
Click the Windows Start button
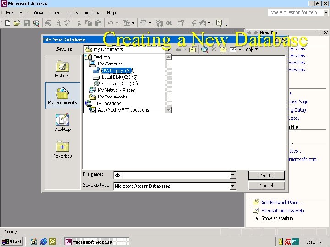click(x=12, y=242)
